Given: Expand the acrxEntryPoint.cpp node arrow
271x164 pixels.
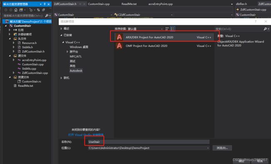Looking at the screenshot, I should tap(14, 60).
